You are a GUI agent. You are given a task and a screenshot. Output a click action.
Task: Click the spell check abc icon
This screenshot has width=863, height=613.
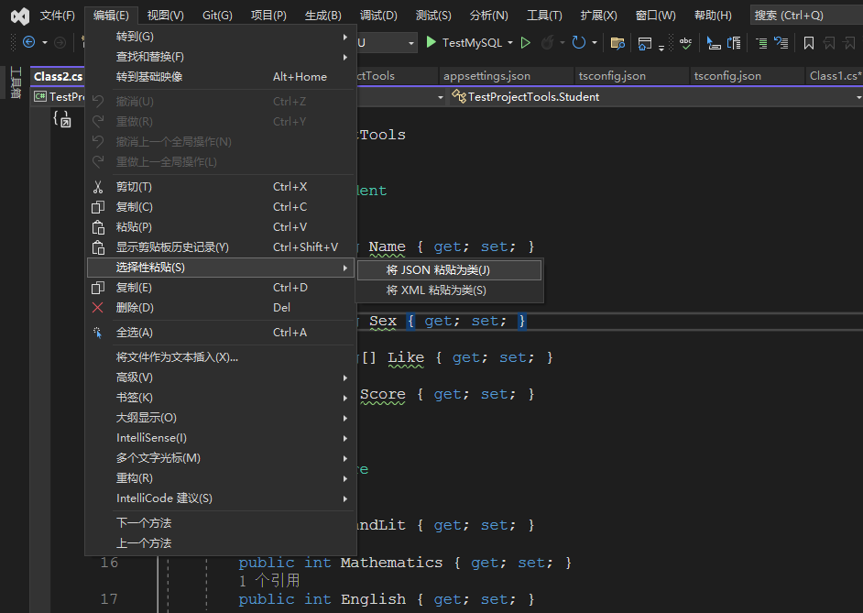pos(685,42)
